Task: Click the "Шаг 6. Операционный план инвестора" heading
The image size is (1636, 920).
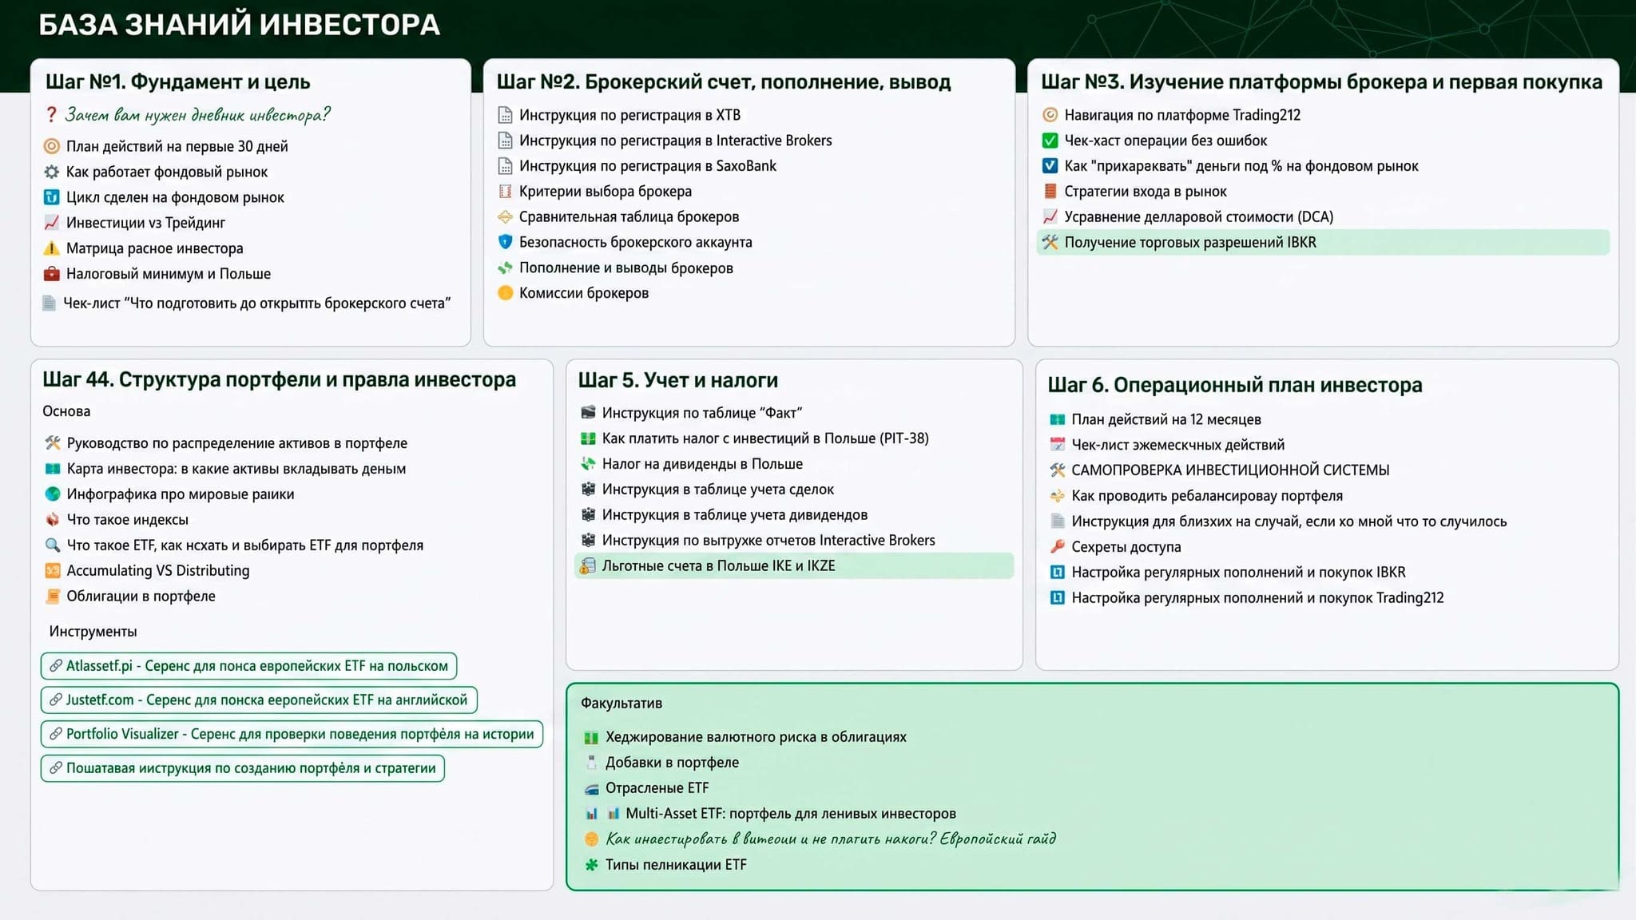Action: [x=1235, y=385]
